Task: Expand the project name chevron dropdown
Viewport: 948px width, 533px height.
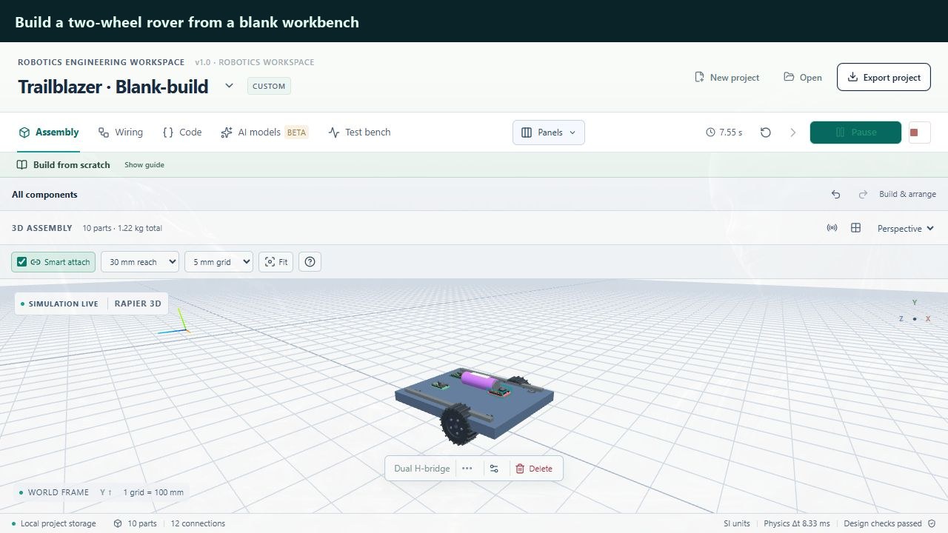Action: pos(230,86)
